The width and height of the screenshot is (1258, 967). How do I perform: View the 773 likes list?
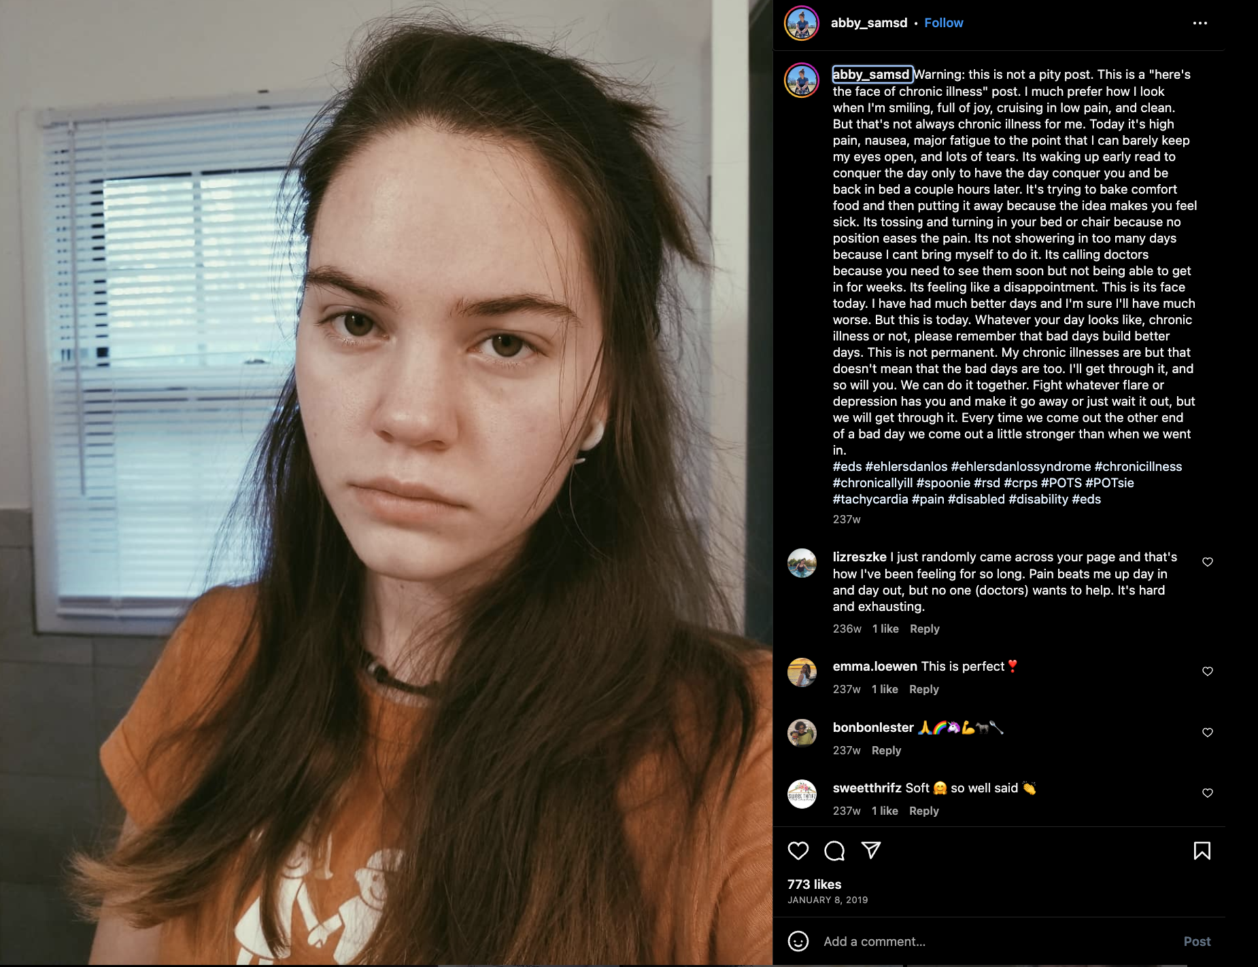coord(815,885)
